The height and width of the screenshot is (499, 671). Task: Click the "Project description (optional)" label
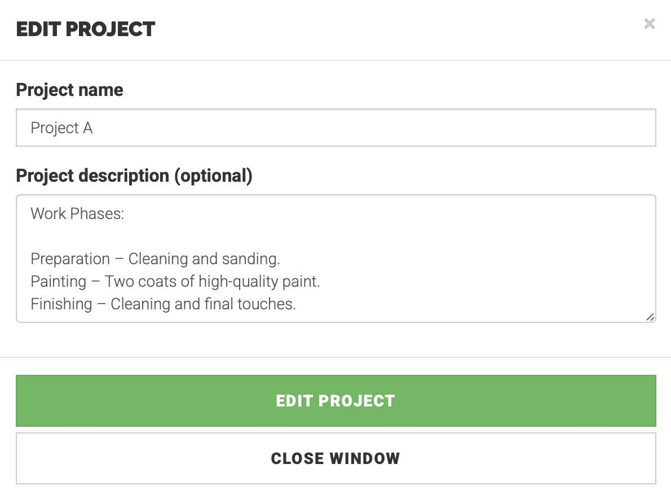[x=134, y=176]
